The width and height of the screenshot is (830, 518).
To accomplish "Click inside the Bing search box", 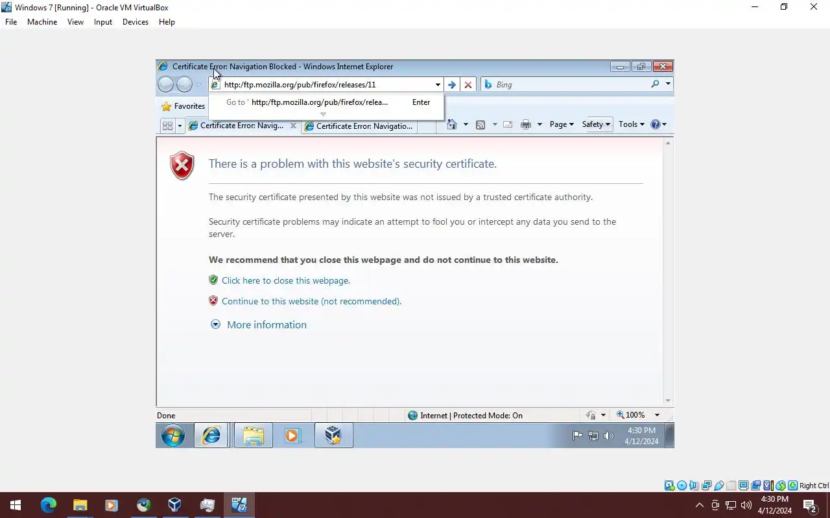I will [x=571, y=84].
